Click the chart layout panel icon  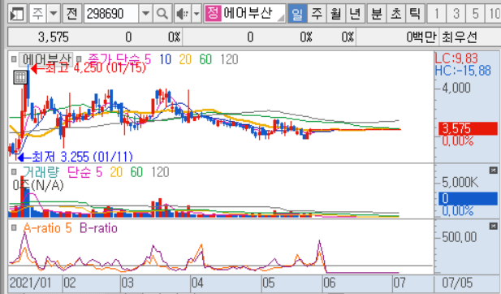16,14
